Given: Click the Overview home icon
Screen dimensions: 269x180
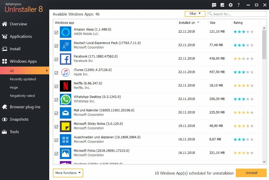Looking at the screenshot, I should coord(4,24).
